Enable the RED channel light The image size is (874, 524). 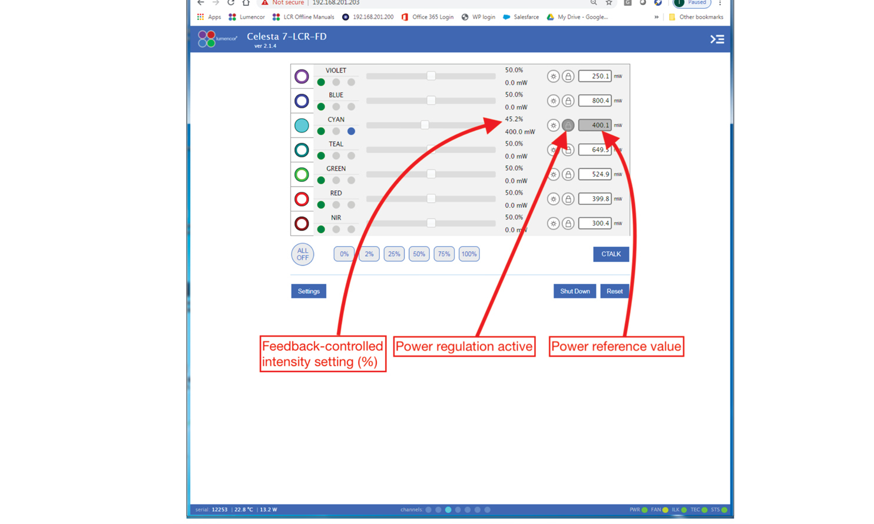pyautogui.click(x=302, y=199)
